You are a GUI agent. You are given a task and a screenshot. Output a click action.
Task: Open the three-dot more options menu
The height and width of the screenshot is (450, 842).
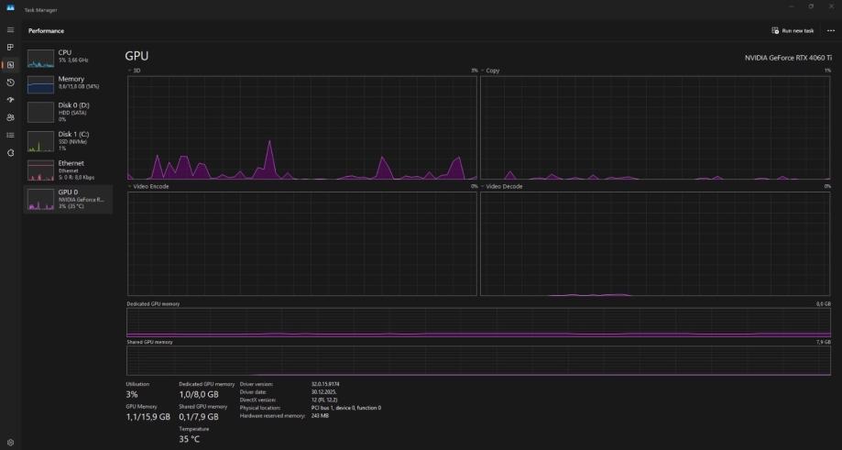pyautogui.click(x=831, y=30)
